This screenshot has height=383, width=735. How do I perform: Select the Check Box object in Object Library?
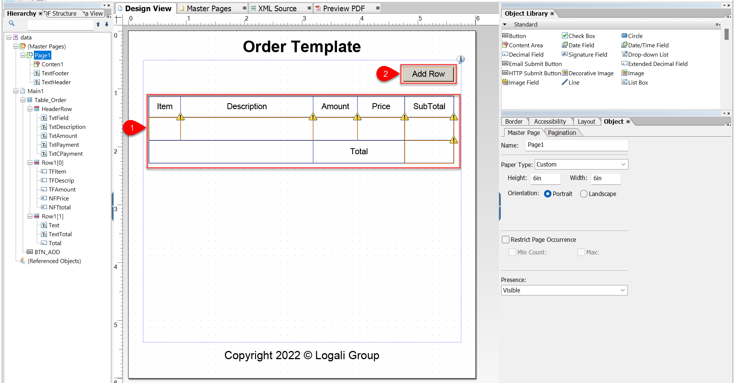(582, 35)
